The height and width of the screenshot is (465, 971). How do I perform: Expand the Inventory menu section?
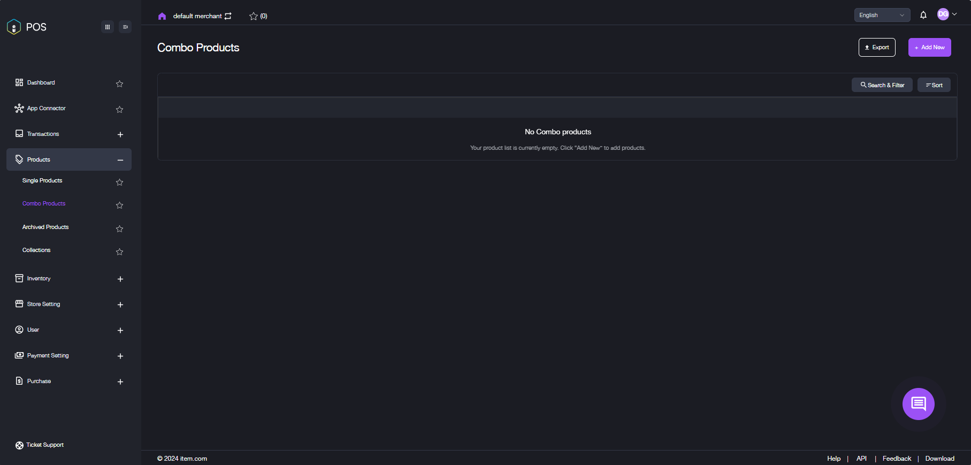click(120, 279)
